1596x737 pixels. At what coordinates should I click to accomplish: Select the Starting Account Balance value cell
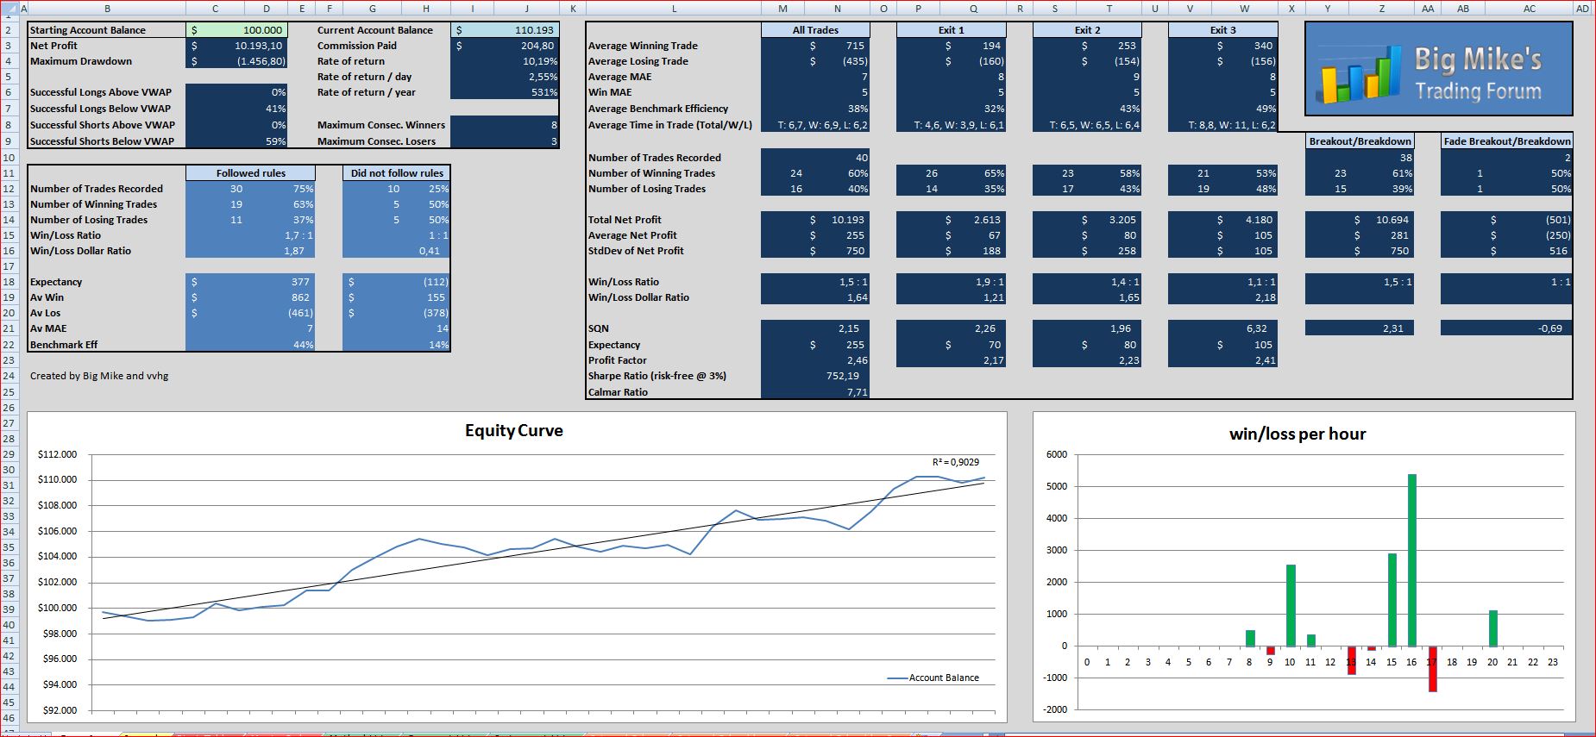pyautogui.click(x=236, y=30)
